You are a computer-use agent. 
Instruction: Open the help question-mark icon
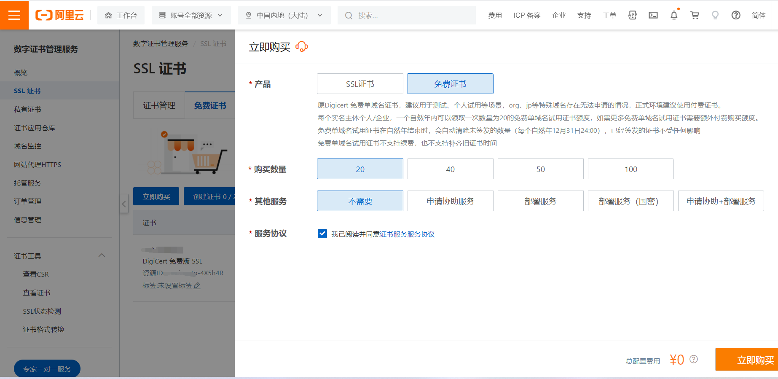[736, 15]
